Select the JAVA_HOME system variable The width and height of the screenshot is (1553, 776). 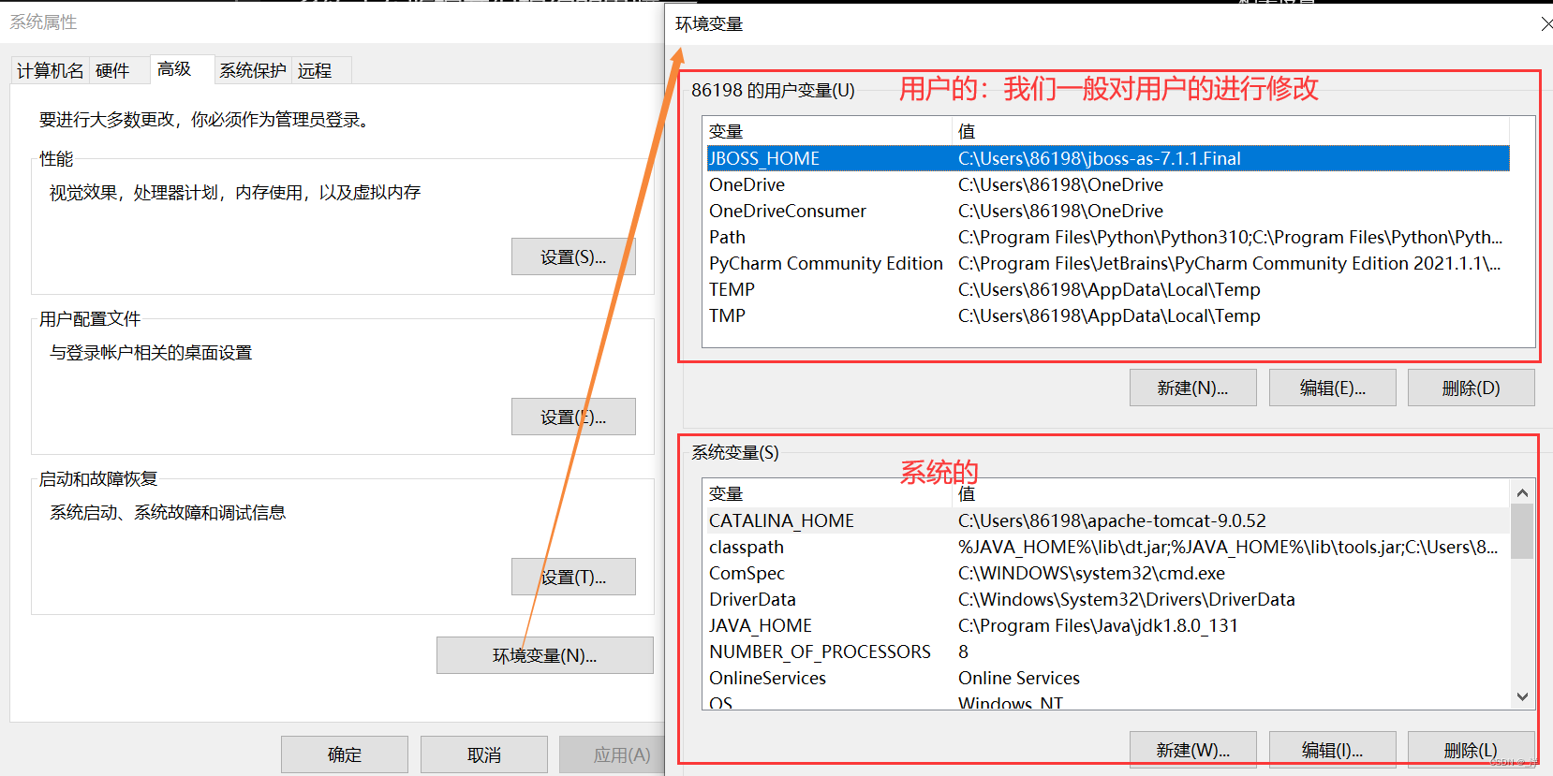click(1108, 625)
